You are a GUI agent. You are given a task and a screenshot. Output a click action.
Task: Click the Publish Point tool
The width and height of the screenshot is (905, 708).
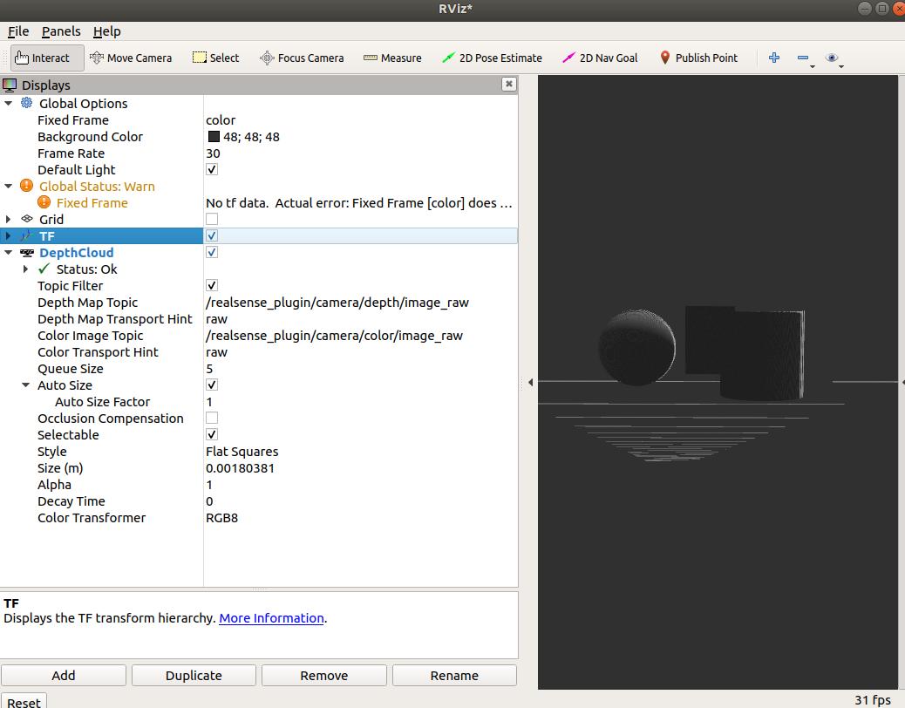click(x=697, y=58)
